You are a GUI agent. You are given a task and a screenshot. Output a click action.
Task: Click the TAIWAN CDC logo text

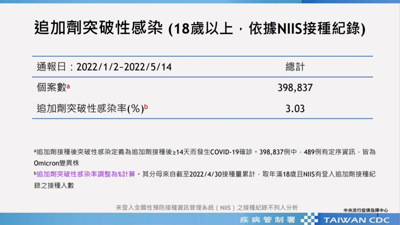(x=357, y=220)
